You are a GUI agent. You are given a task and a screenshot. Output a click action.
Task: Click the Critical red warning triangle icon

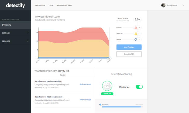click(136, 28)
